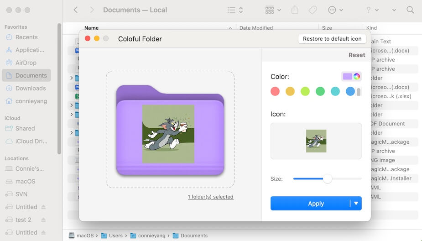Open the rightmost Finder toolbar chevron dropdown
The height and width of the screenshot is (241, 422).
[394, 10]
